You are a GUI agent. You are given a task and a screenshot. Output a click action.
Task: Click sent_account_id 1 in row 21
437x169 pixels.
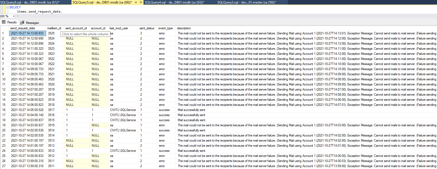[77, 135]
